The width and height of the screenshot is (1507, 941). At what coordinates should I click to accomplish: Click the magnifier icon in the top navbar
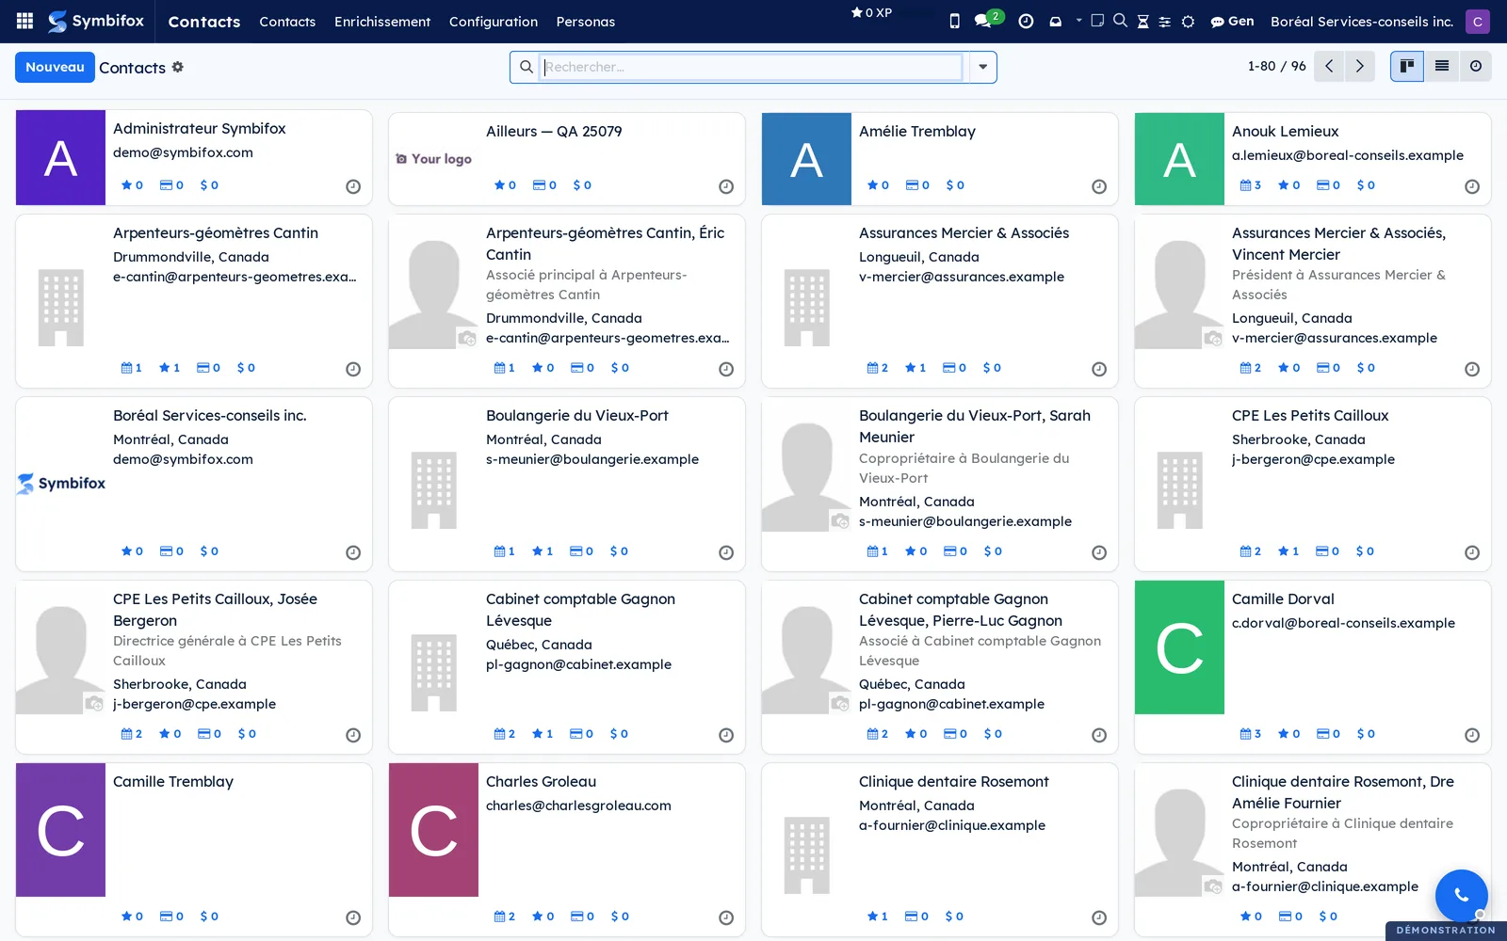[1120, 20]
